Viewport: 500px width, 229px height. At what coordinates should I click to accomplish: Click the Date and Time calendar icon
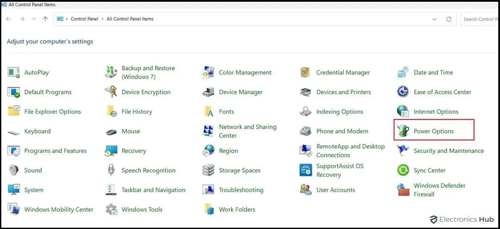pos(403,72)
